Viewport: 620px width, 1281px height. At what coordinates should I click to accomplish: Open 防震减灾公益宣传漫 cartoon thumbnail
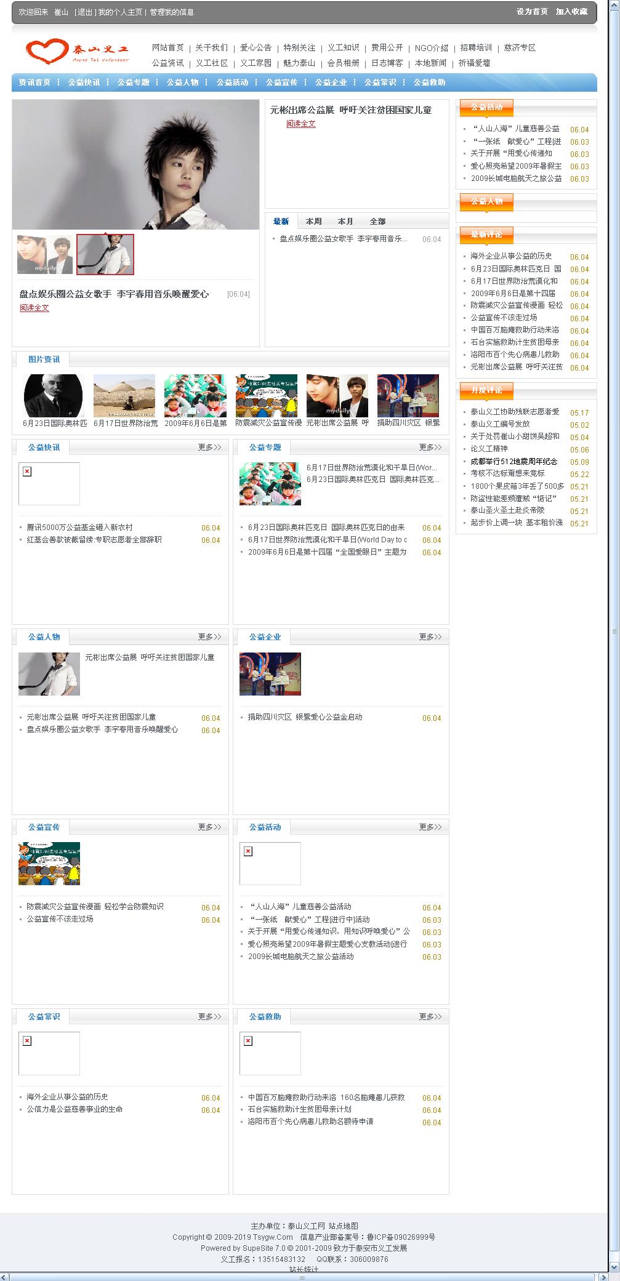[x=266, y=396]
